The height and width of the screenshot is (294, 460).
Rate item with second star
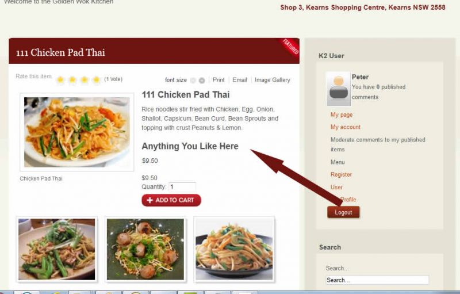(x=72, y=79)
